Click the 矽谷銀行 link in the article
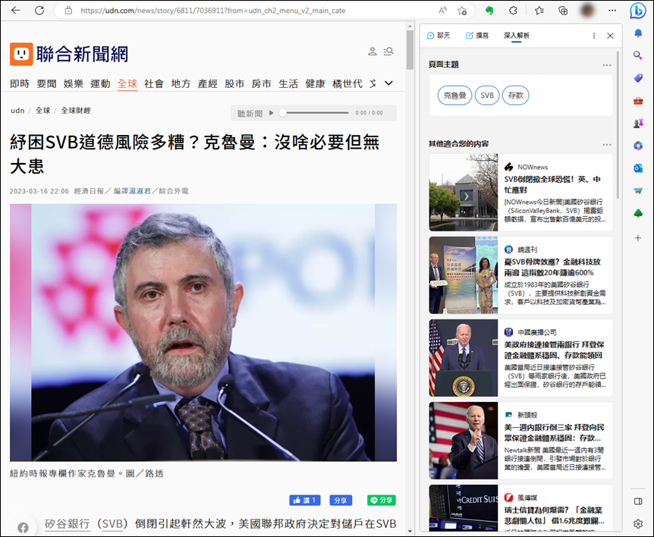Screen dimensions: 654x537 (x=68, y=523)
